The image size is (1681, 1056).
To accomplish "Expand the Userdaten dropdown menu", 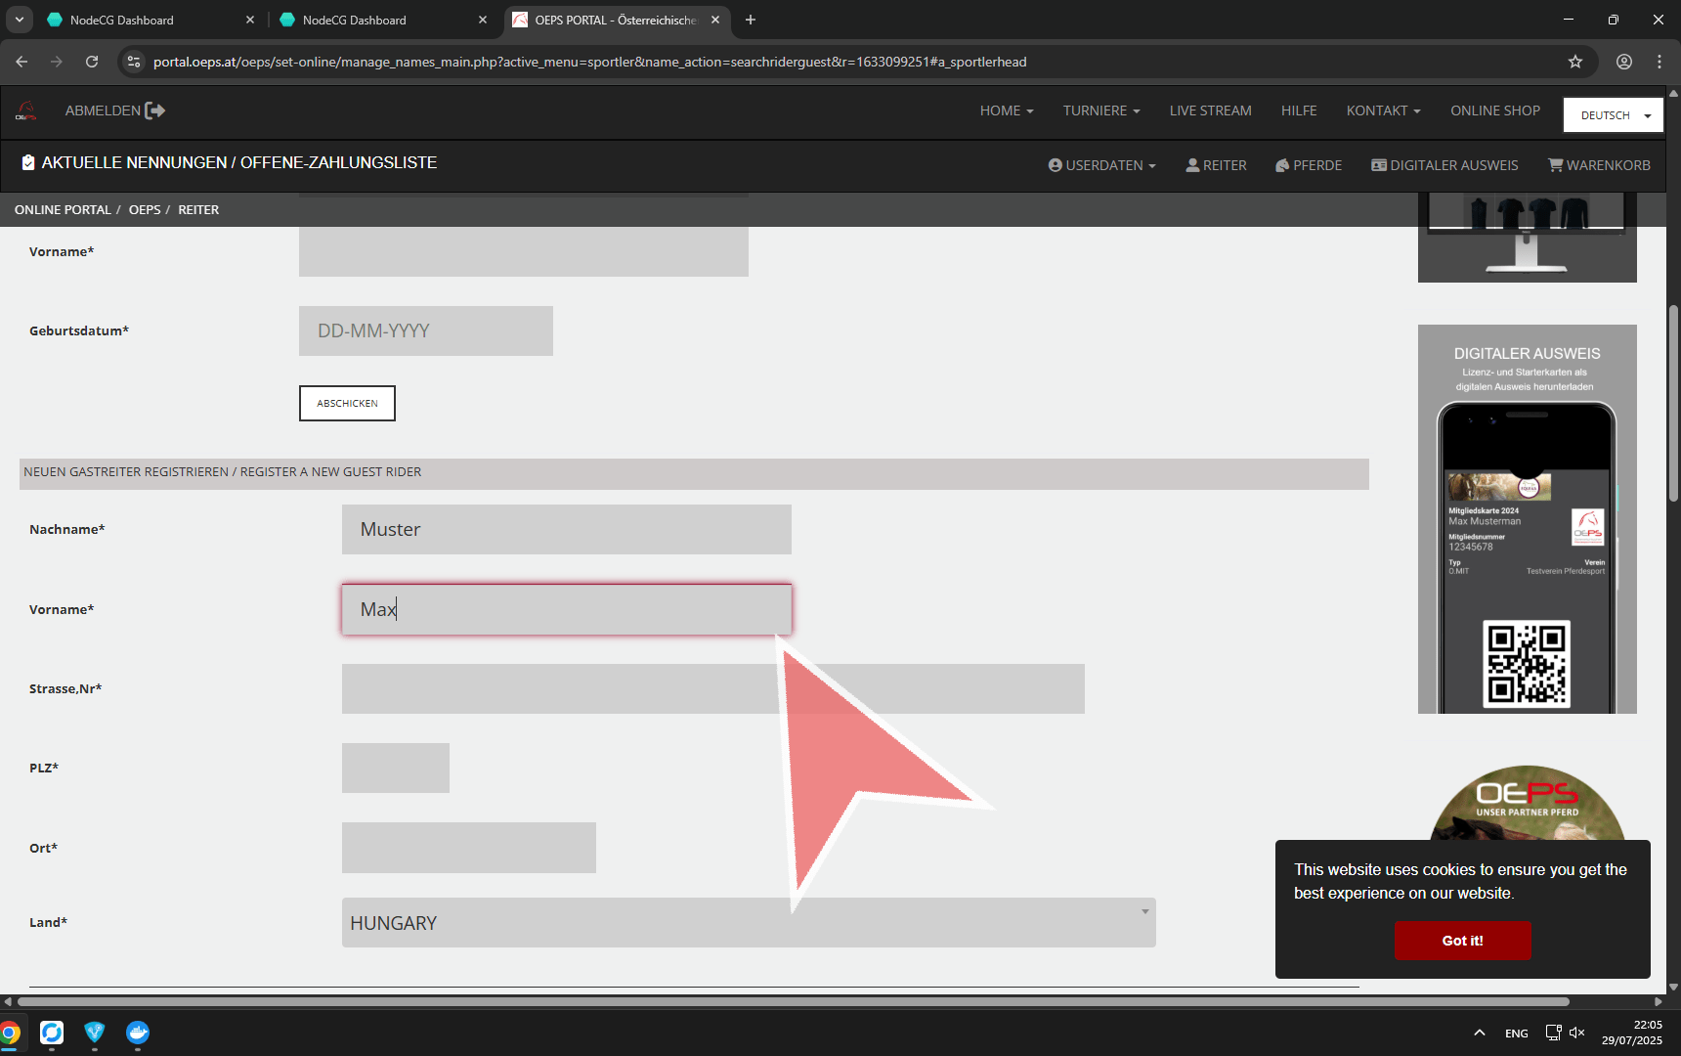I will 1101,165.
